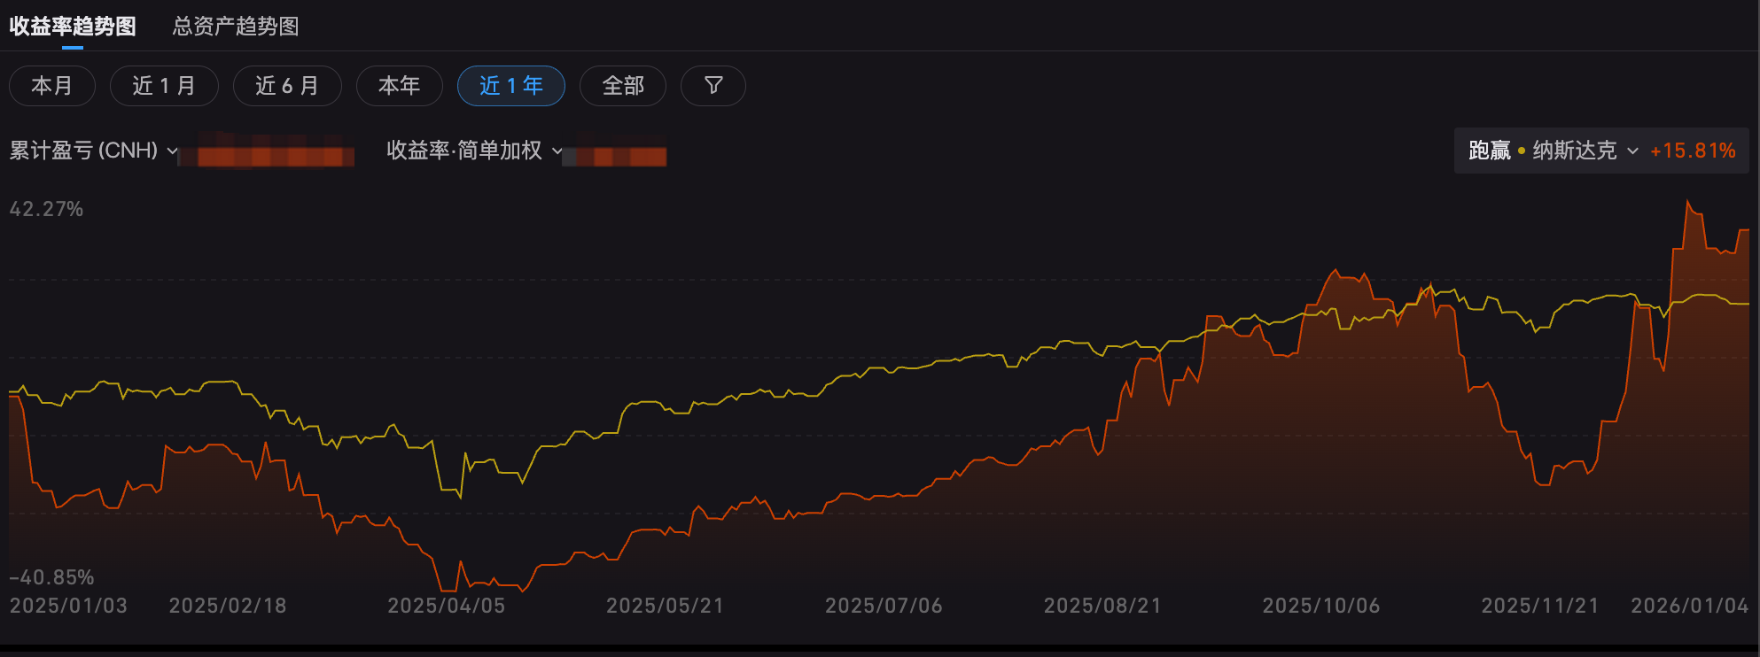Set the range to 近 6 月
Viewport: 1760px width, 657px height.
[x=287, y=86]
